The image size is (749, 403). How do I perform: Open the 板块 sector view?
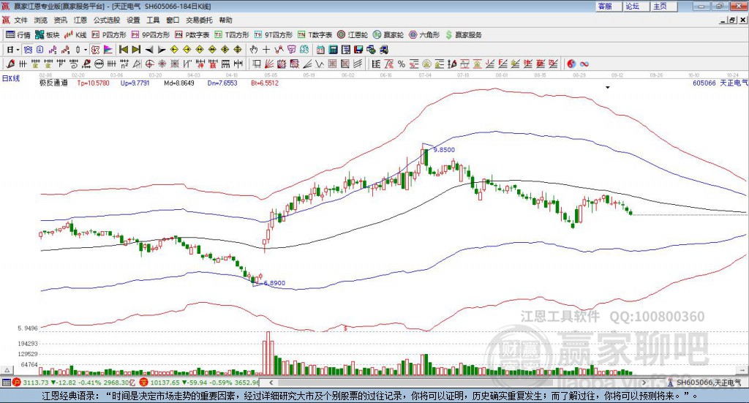point(47,35)
